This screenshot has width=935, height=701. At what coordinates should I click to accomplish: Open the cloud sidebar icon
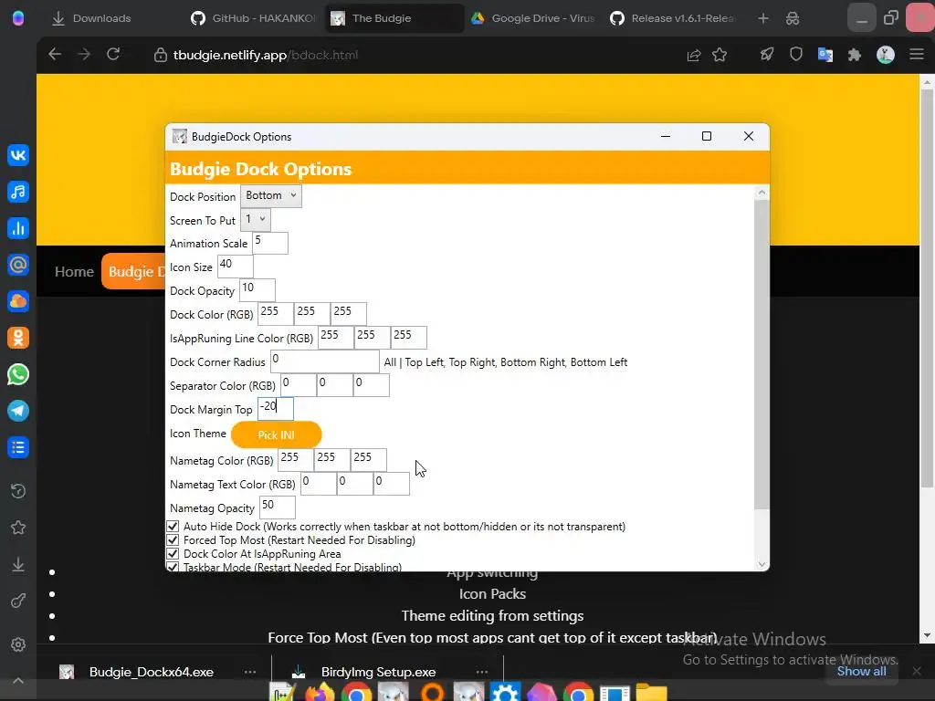18,301
